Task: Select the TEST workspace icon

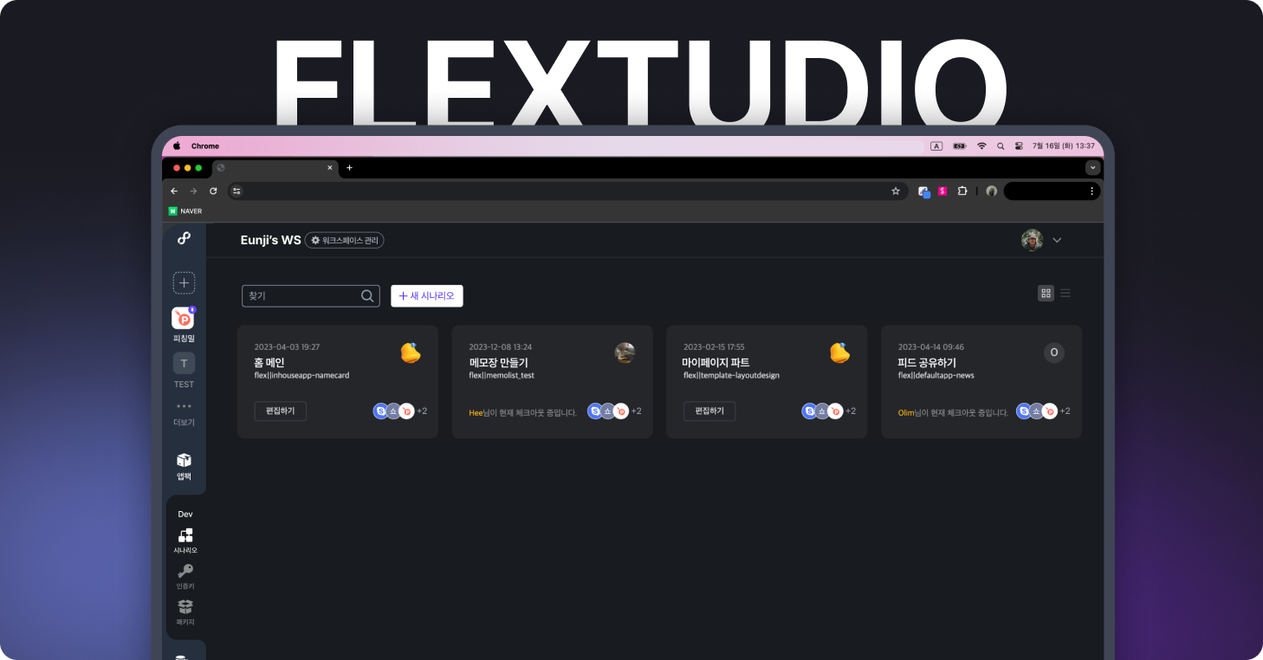Action: 184,363
